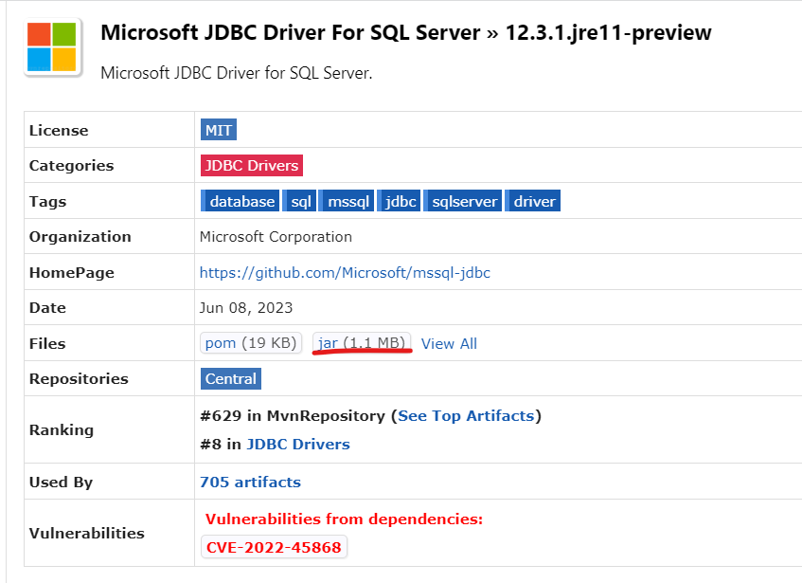Open the JDBC Drivers ranking link

[297, 444]
